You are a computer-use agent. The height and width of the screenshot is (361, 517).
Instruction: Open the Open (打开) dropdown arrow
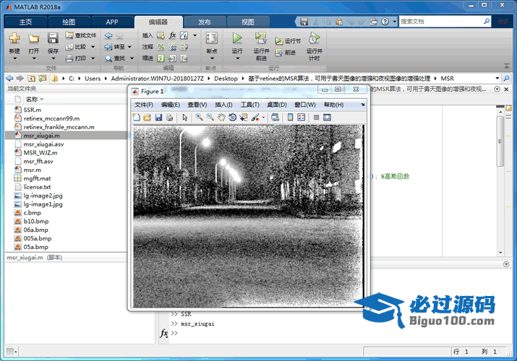pos(34,58)
